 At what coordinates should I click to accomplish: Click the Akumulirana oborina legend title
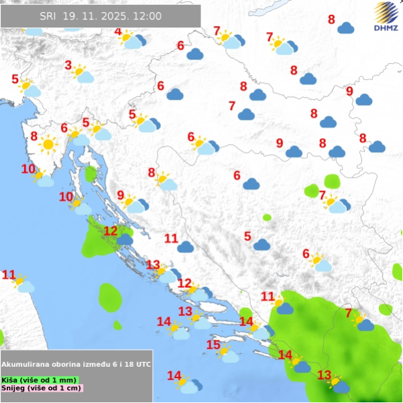[x=76, y=363]
